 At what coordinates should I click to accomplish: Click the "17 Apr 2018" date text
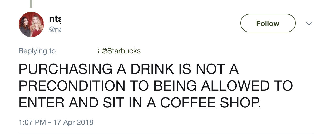pyautogui.click(x=73, y=122)
